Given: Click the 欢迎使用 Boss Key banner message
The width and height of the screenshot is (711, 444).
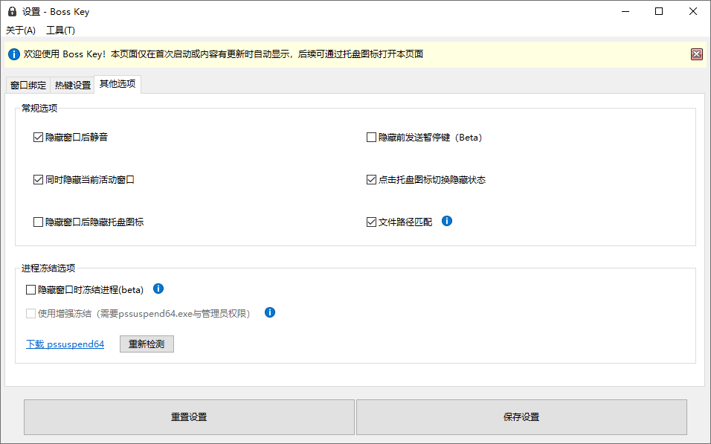Looking at the screenshot, I should 224,54.
